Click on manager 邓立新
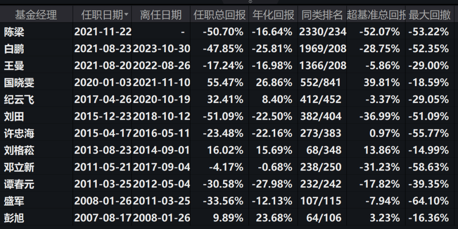The width and height of the screenshot is (458, 229). click(x=19, y=168)
